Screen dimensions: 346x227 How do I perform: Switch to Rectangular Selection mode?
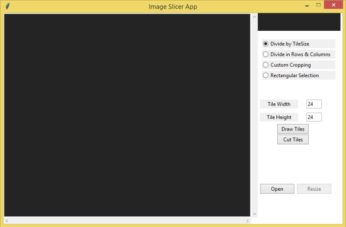pyautogui.click(x=266, y=75)
